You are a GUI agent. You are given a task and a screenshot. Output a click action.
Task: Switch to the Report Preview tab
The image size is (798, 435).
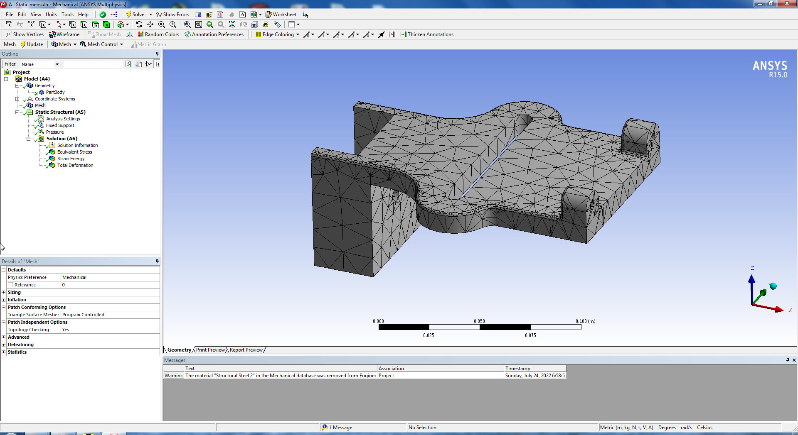(246, 350)
